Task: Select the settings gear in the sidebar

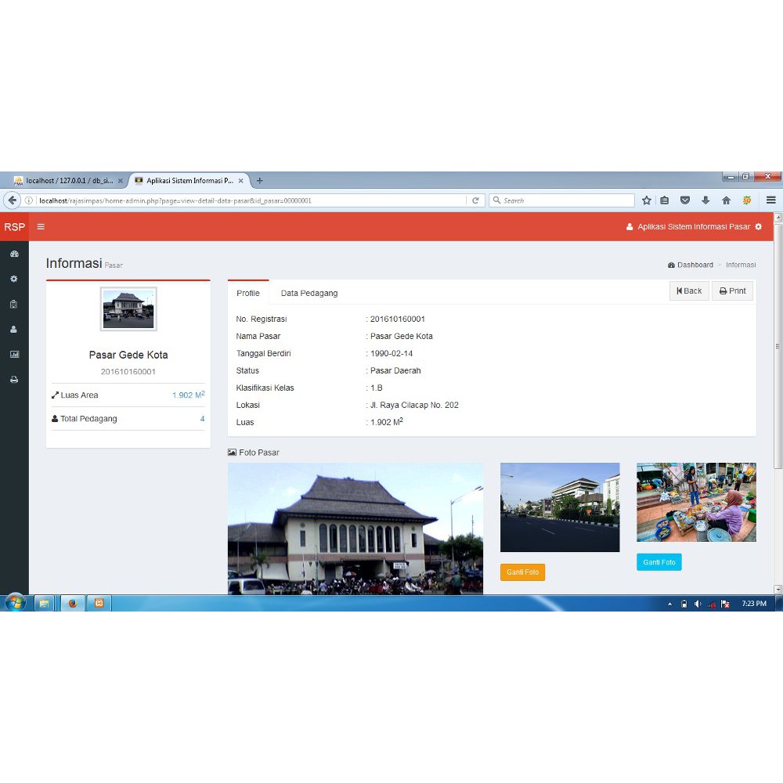Action: tap(14, 279)
